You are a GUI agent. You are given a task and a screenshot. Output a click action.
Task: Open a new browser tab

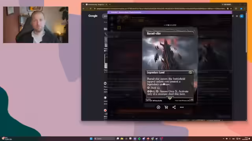[110, 4]
